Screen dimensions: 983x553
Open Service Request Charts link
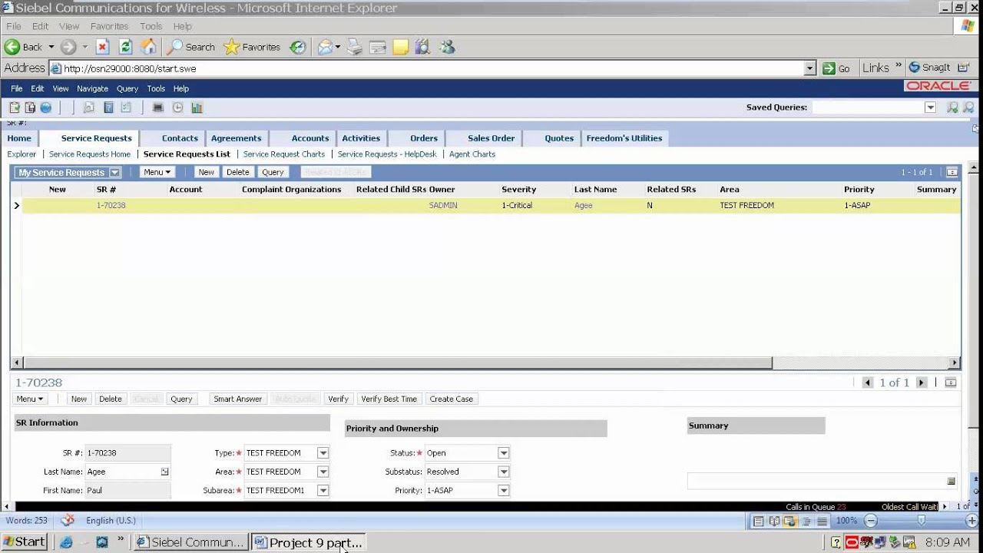click(284, 154)
